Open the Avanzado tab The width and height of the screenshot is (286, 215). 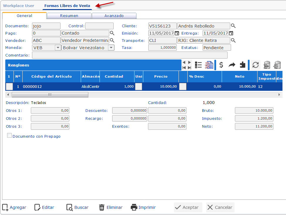(x=114, y=16)
